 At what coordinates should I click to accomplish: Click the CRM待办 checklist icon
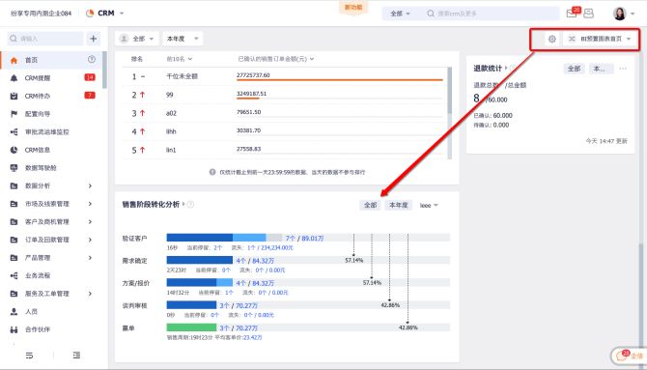14,96
